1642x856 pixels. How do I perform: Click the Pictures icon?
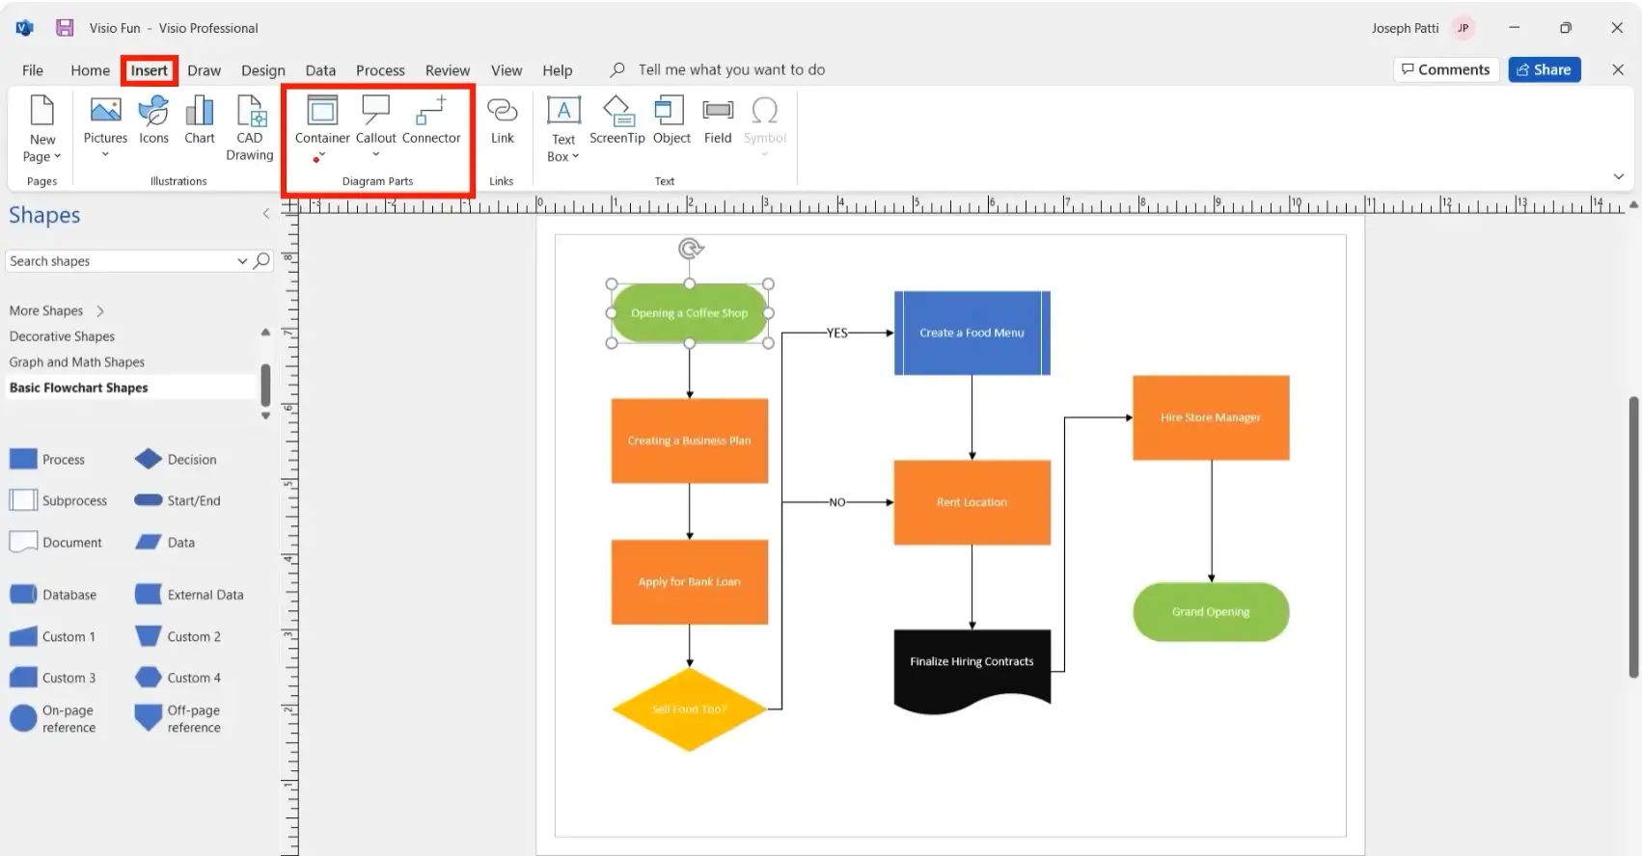[x=105, y=112]
